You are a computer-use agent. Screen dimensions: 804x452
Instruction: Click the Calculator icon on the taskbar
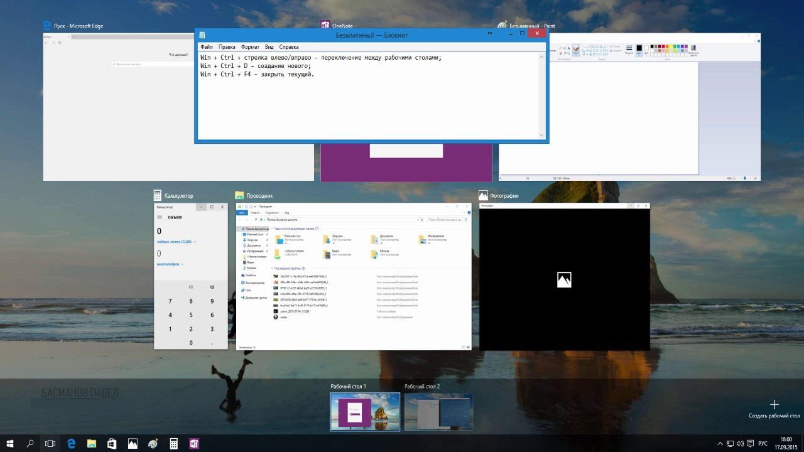coord(173,443)
